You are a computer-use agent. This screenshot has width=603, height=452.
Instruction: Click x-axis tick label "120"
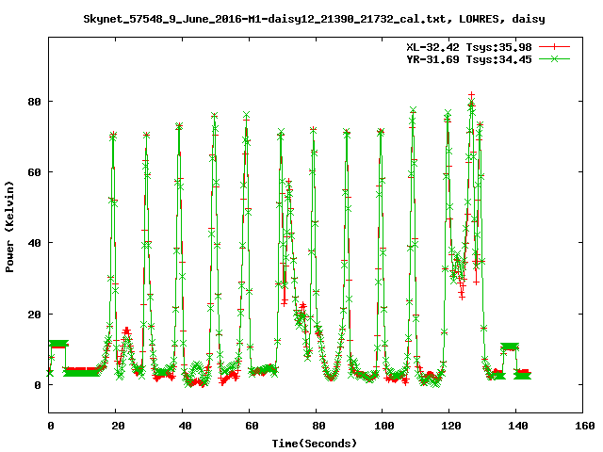(x=450, y=426)
